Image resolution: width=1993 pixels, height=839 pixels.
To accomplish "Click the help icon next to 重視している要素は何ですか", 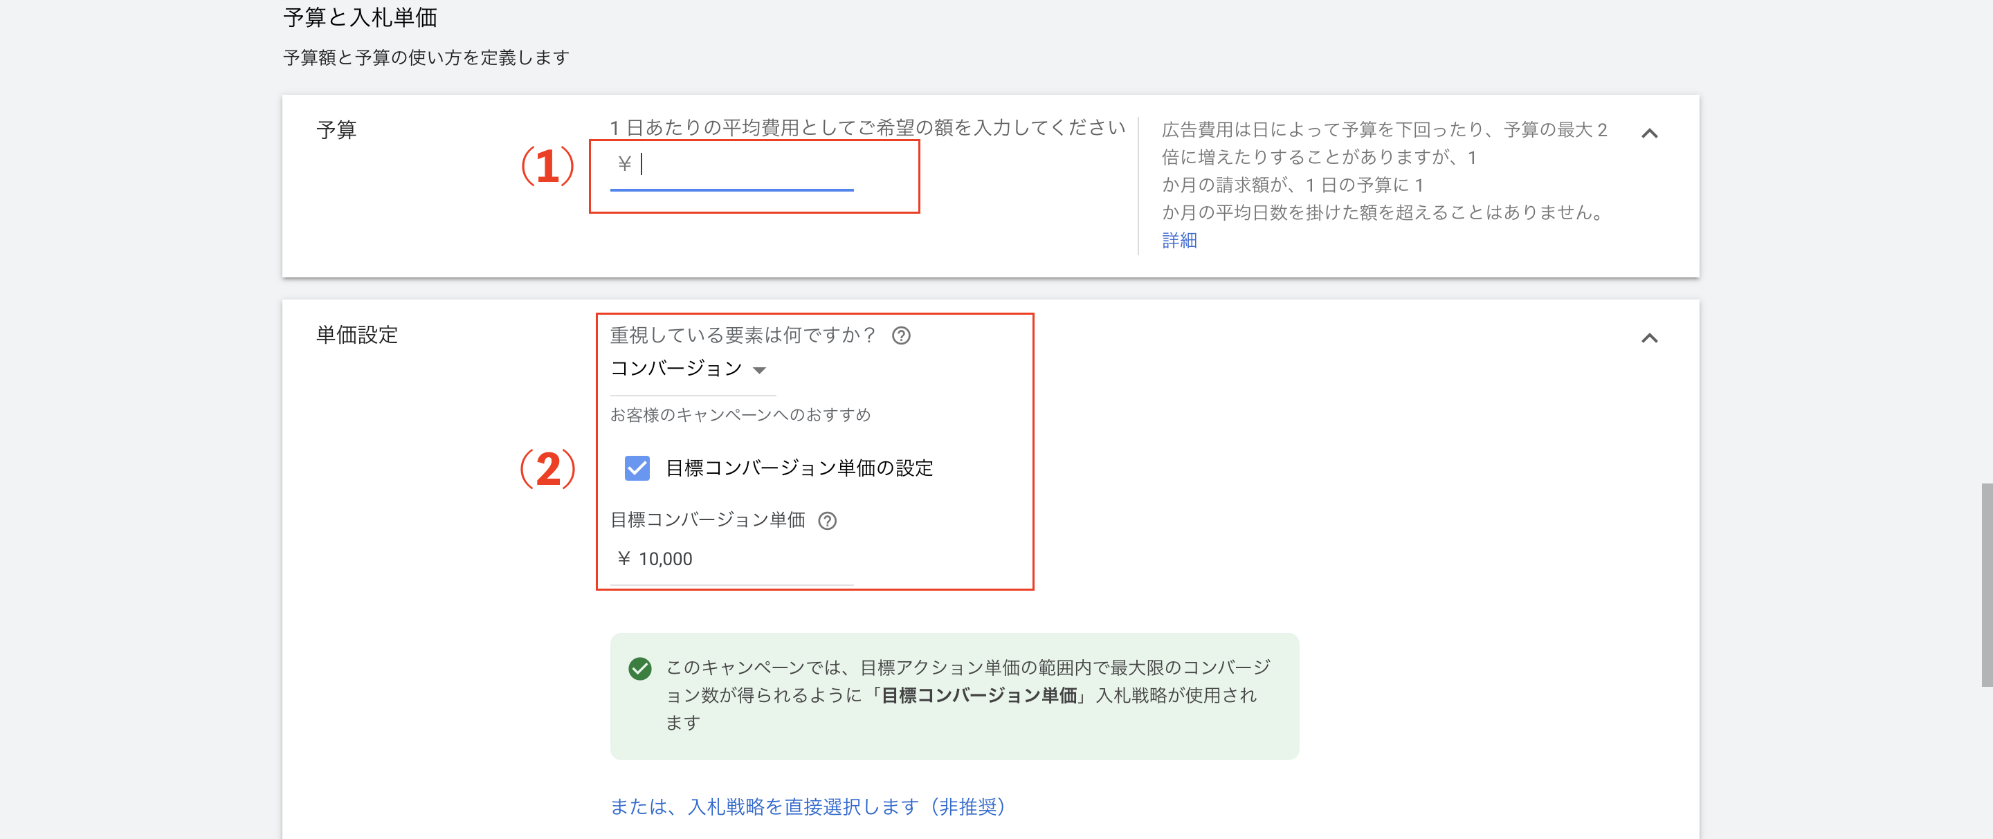I will (x=902, y=335).
